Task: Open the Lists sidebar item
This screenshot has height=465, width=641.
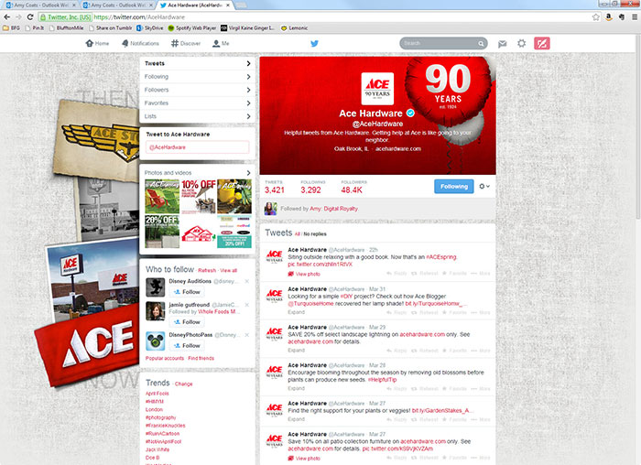Action: click(198, 116)
